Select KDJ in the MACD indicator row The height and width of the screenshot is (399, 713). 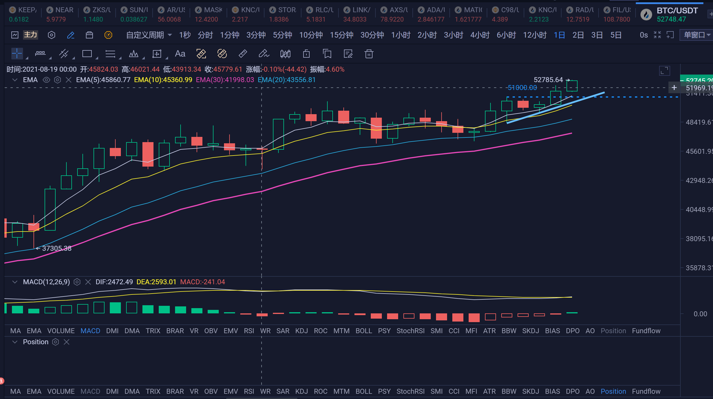(301, 331)
